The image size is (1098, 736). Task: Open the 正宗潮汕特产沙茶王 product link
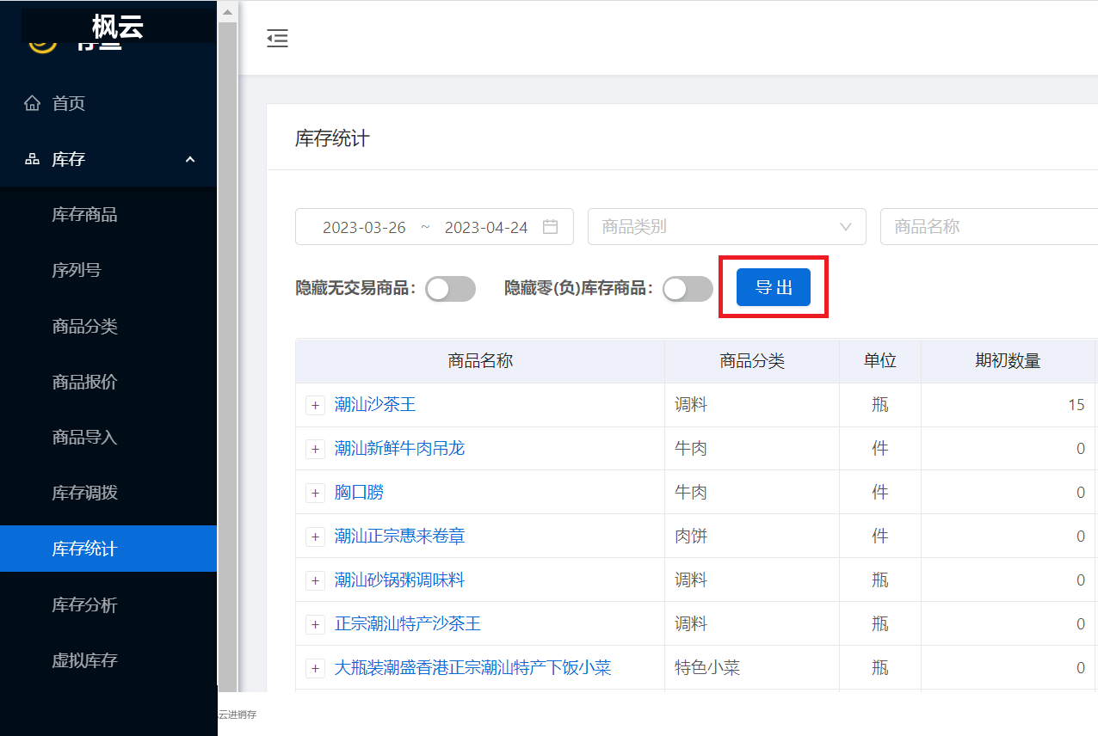408,624
